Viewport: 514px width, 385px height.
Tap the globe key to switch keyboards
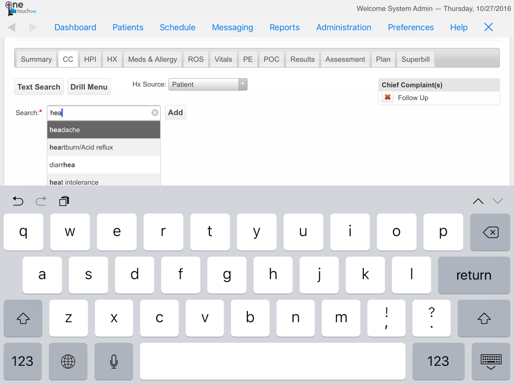(x=68, y=361)
